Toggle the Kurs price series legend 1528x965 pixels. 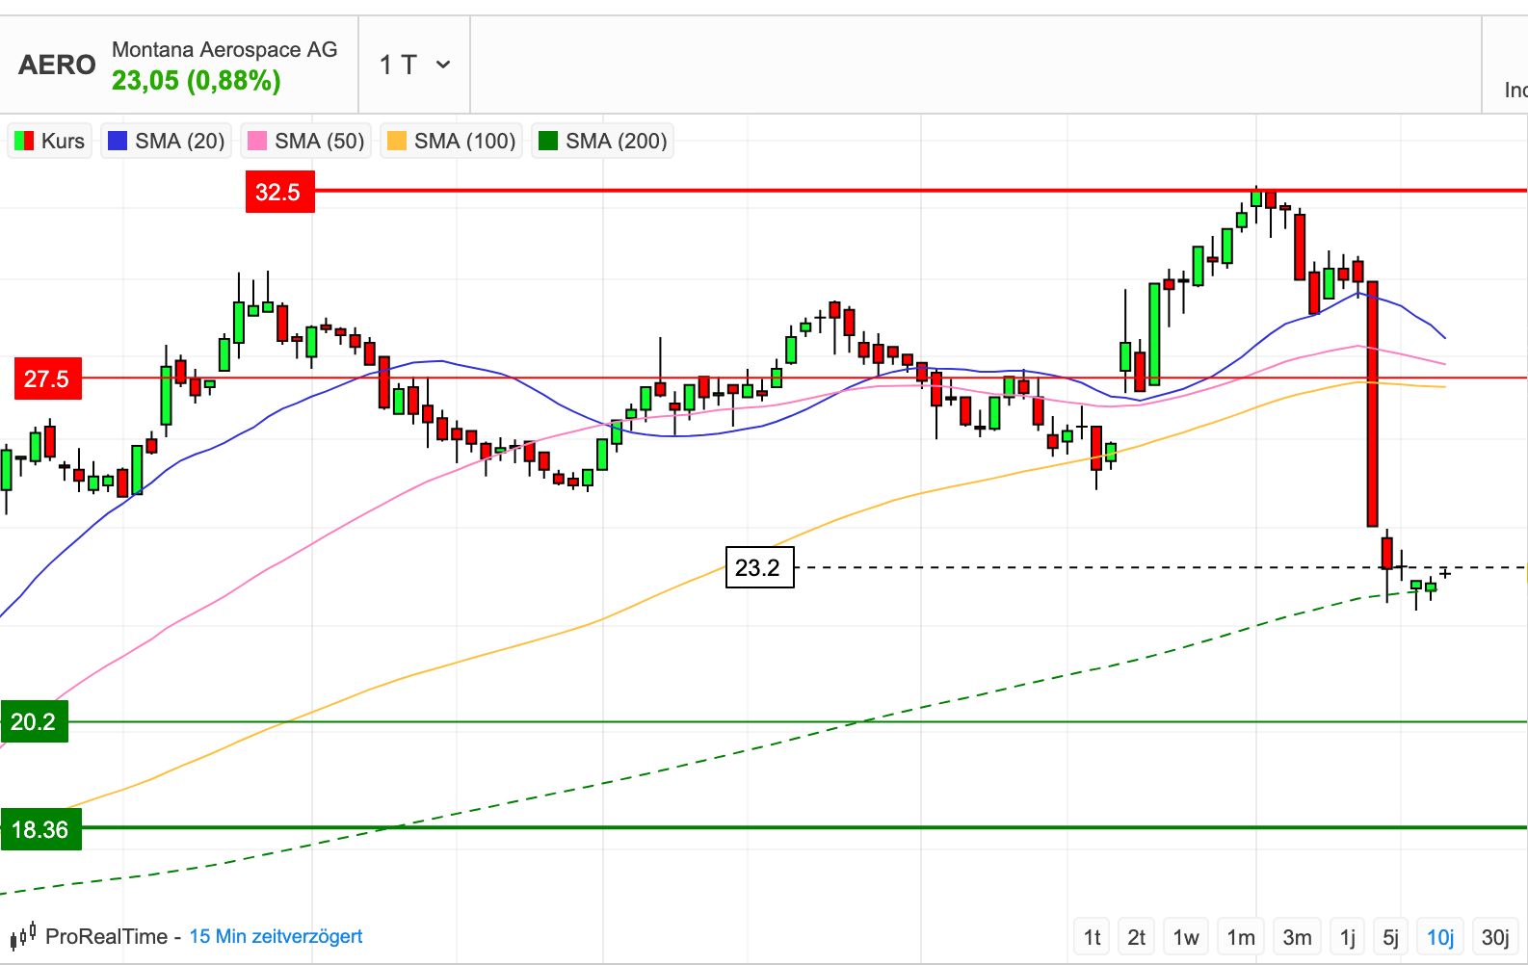(x=50, y=141)
